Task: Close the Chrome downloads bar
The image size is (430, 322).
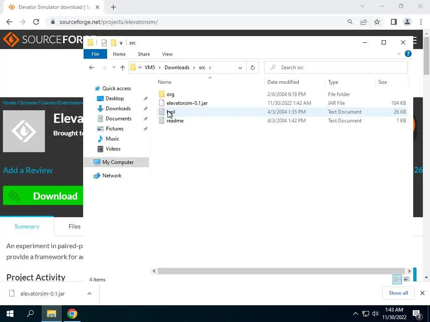Action: 422,293
